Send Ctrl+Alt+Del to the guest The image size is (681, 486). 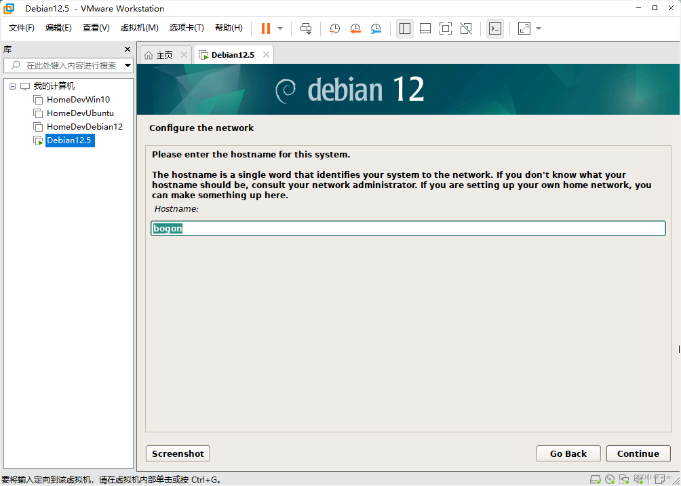[x=305, y=29]
